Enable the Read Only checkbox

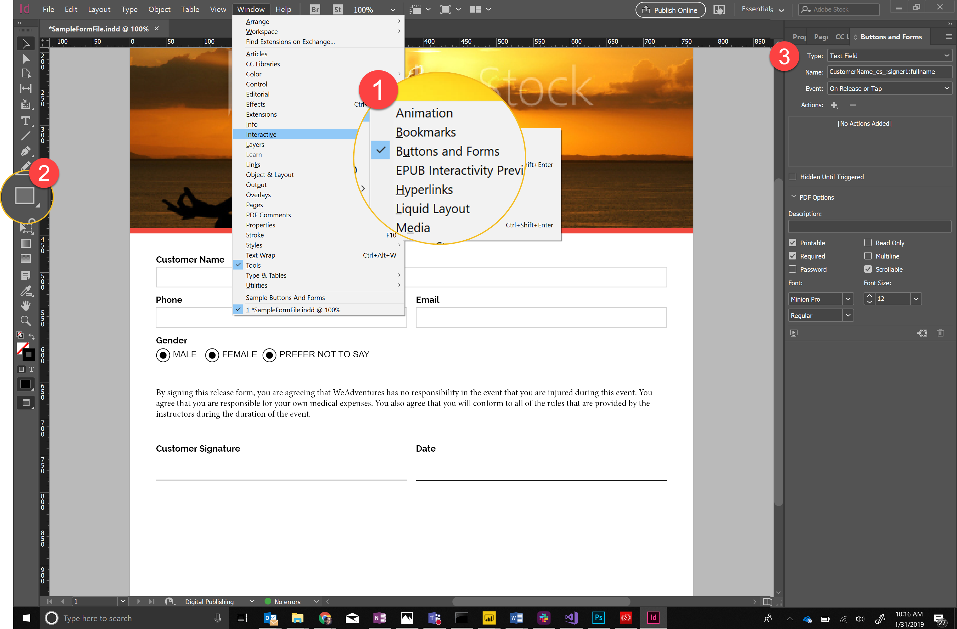[868, 243]
